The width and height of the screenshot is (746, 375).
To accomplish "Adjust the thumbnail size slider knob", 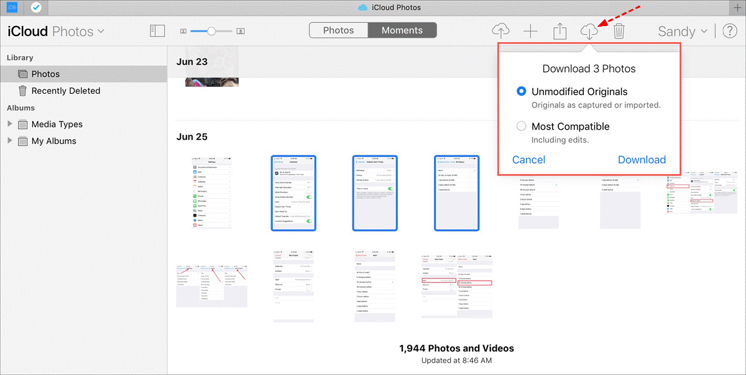I will (x=211, y=30).
